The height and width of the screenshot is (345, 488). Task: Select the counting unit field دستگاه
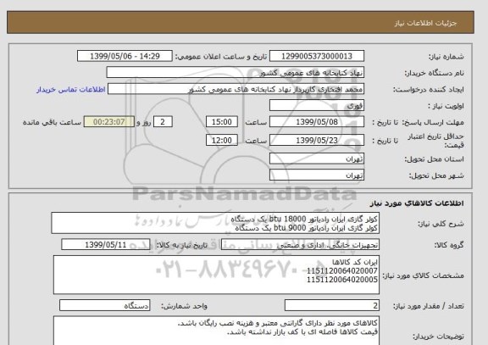(x=104, y=305)
